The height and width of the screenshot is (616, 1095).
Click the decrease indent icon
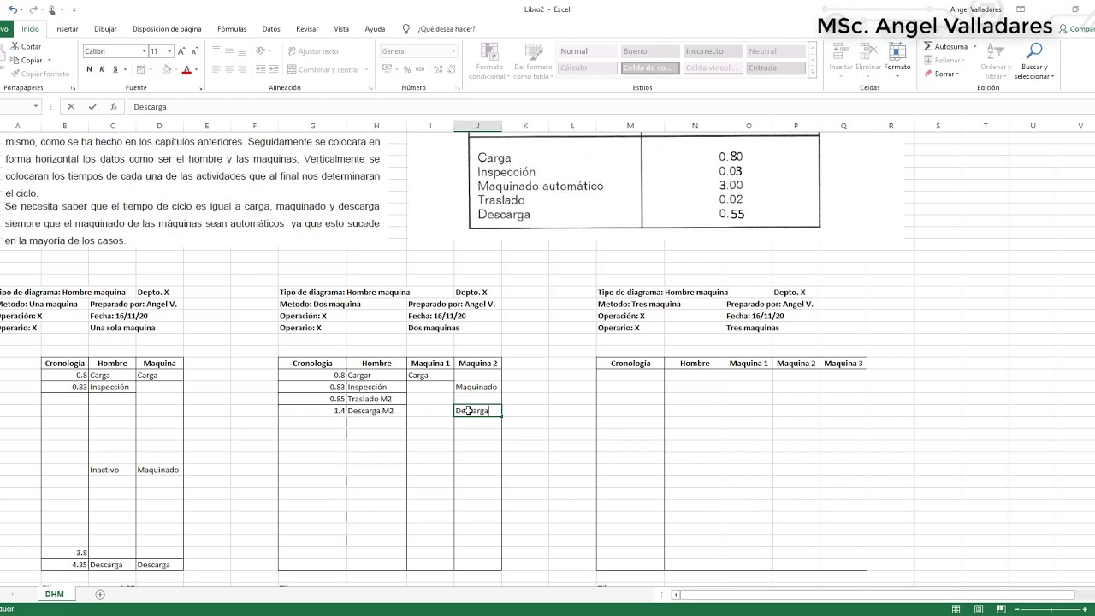(x=261, y=69)
